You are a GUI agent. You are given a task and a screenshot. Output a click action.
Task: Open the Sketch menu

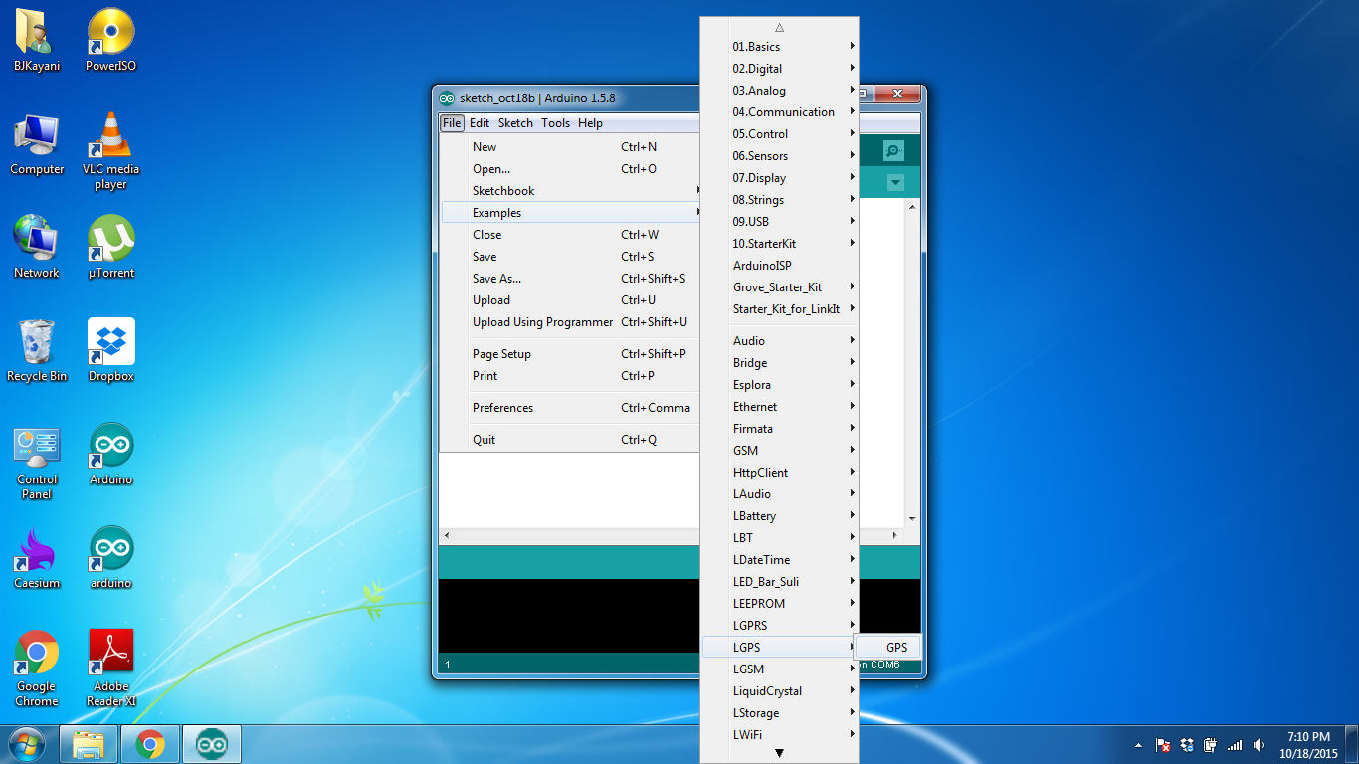point(515,123)
